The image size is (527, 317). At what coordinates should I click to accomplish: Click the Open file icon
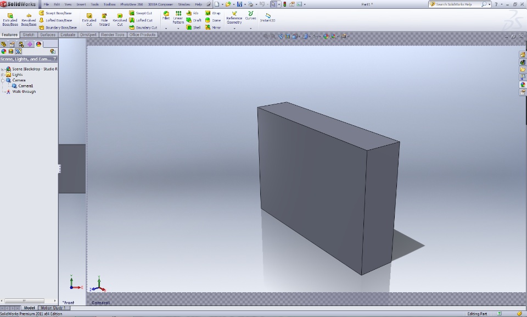pyautogui.click(x=228, y=4)
